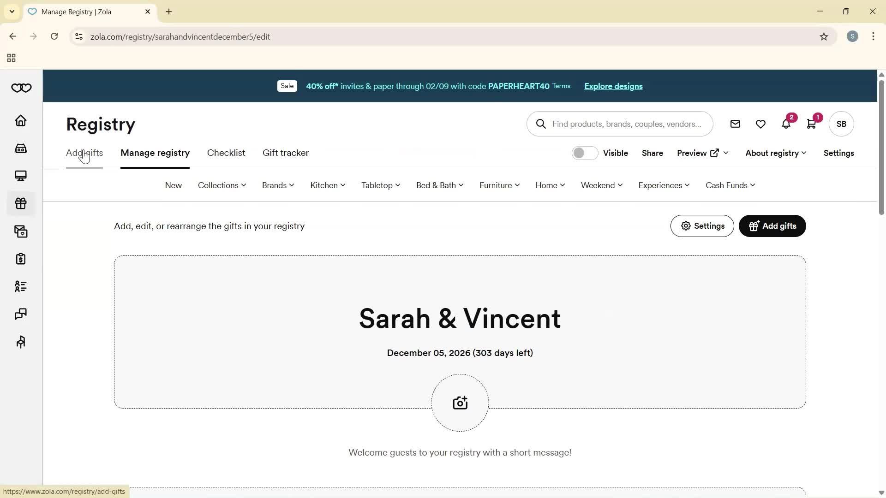886x498 pixels.
Task: Click the registry photo upload circle
Action: 460,402
